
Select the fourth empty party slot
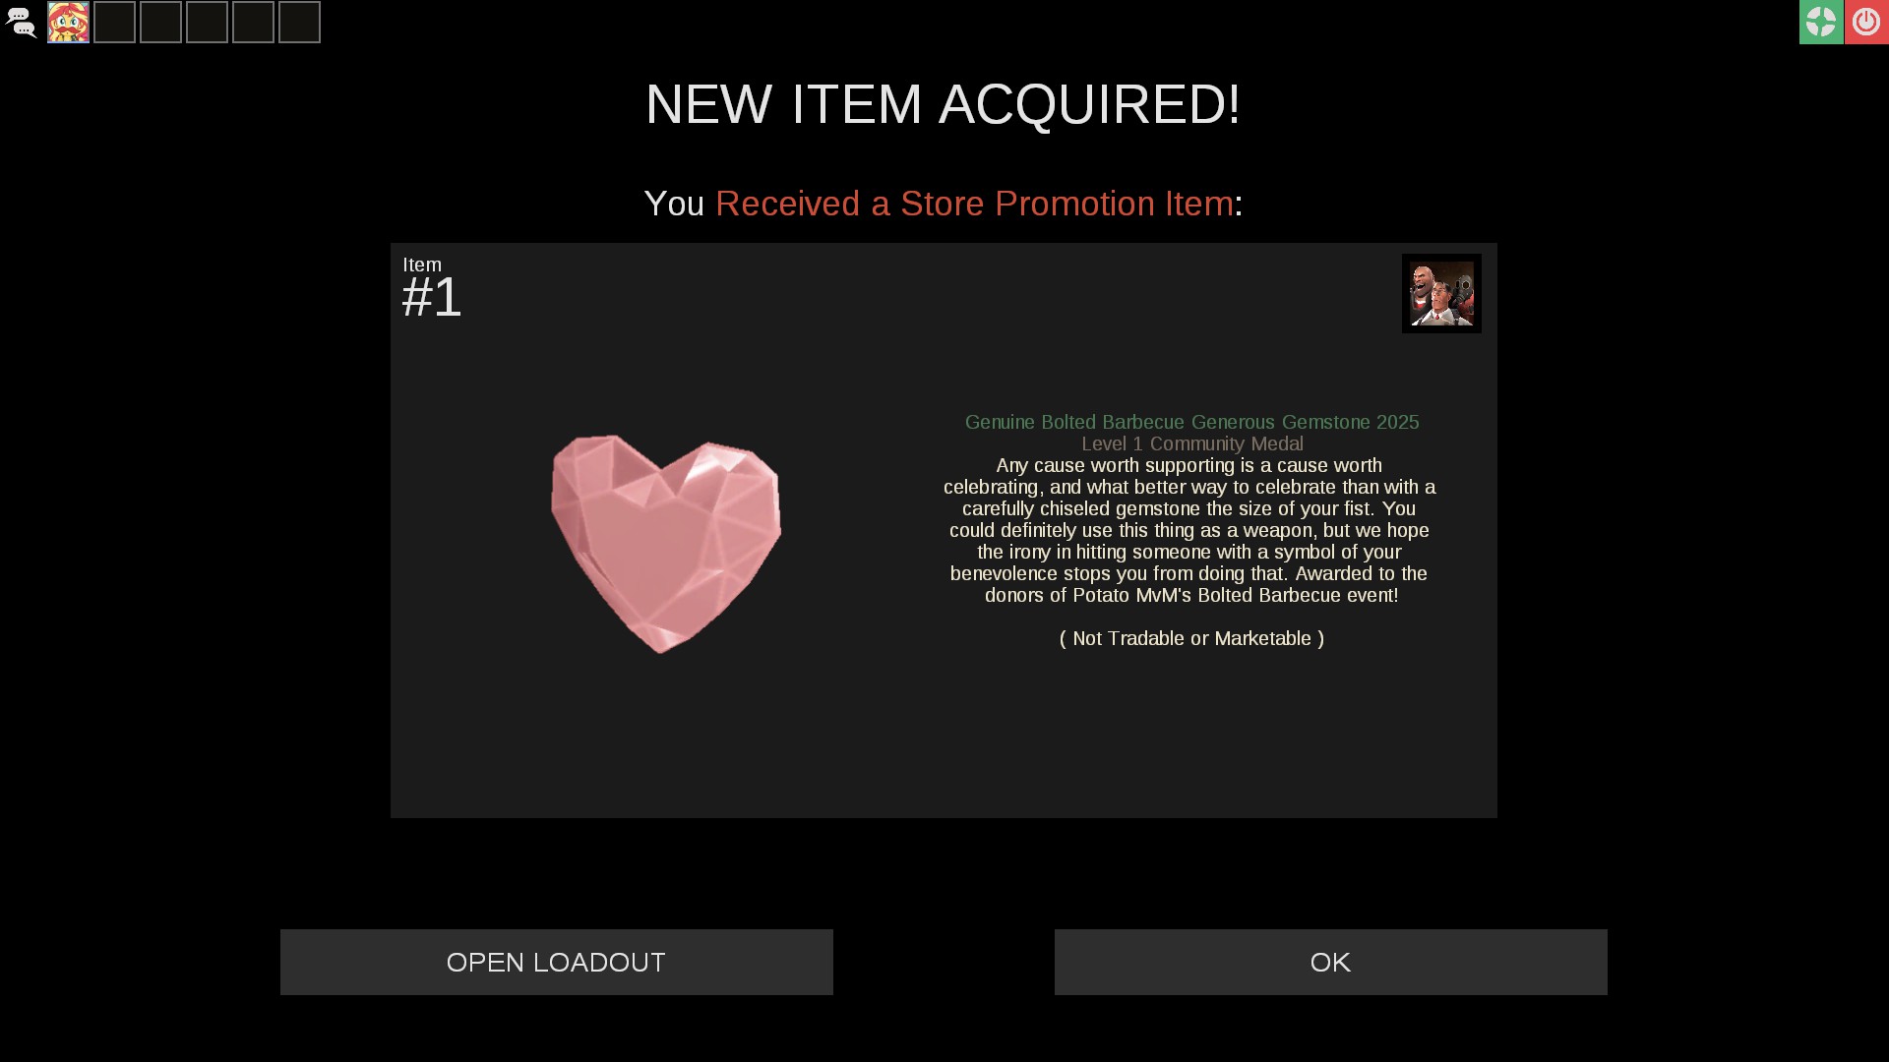coord(253,22)
